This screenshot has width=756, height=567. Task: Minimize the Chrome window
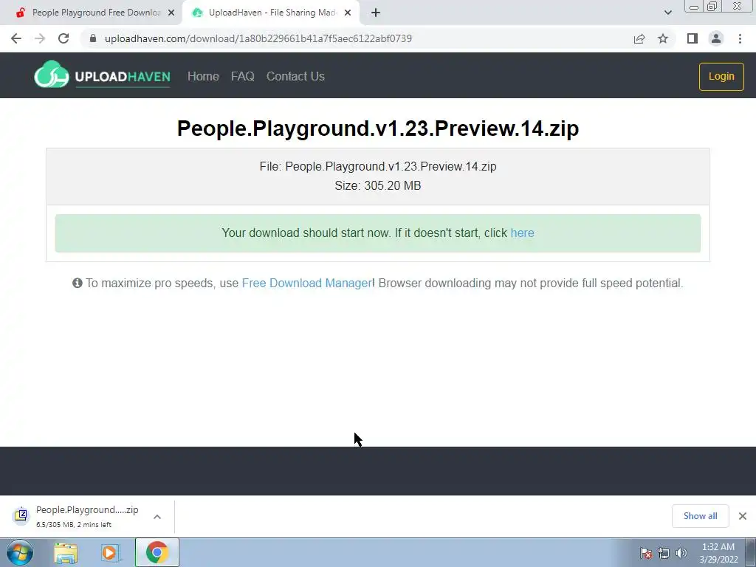(x=694, y=7)
